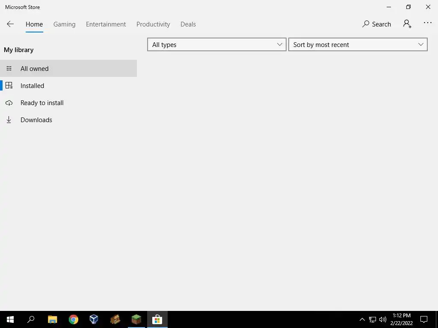Click the Search button
The width and height of the screenshot is (438, 328).
pyautogui.click(x=376, y=24)
